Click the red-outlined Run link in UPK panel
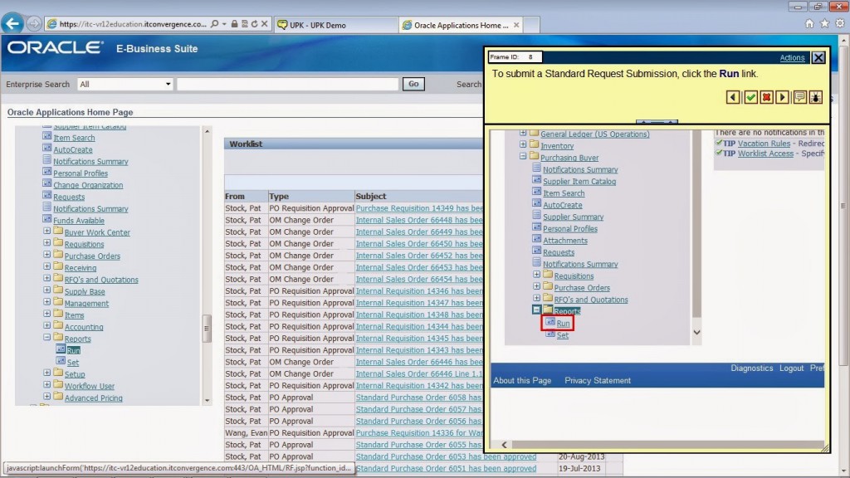The height and width of the screenshot is (478, 850). tap(564, 324)
